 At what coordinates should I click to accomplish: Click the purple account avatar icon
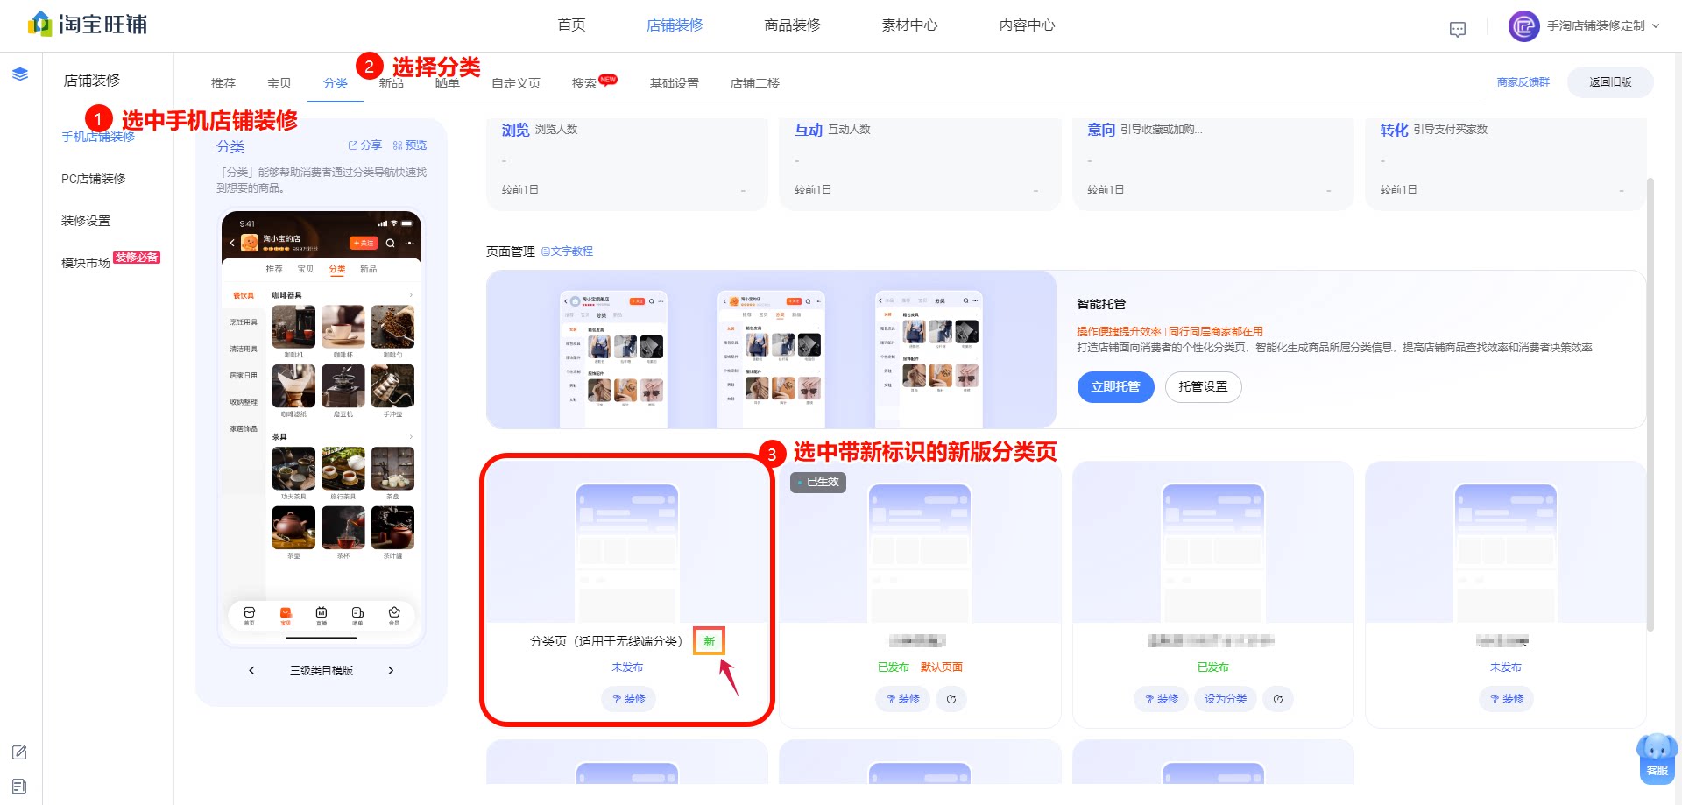[1523, 25]
